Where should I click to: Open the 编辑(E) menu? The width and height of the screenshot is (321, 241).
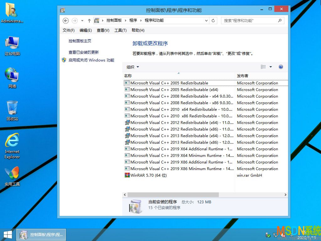coord(86,30)
